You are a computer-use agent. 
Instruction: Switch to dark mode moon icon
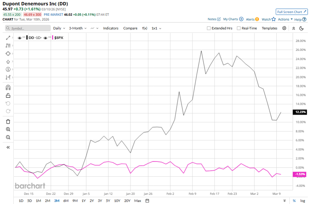pyautogui.click(x=301, y=28)
